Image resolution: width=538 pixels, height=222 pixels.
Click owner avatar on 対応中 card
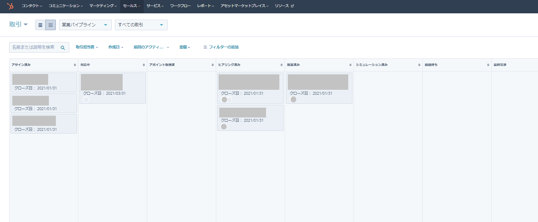coord(86,100)
